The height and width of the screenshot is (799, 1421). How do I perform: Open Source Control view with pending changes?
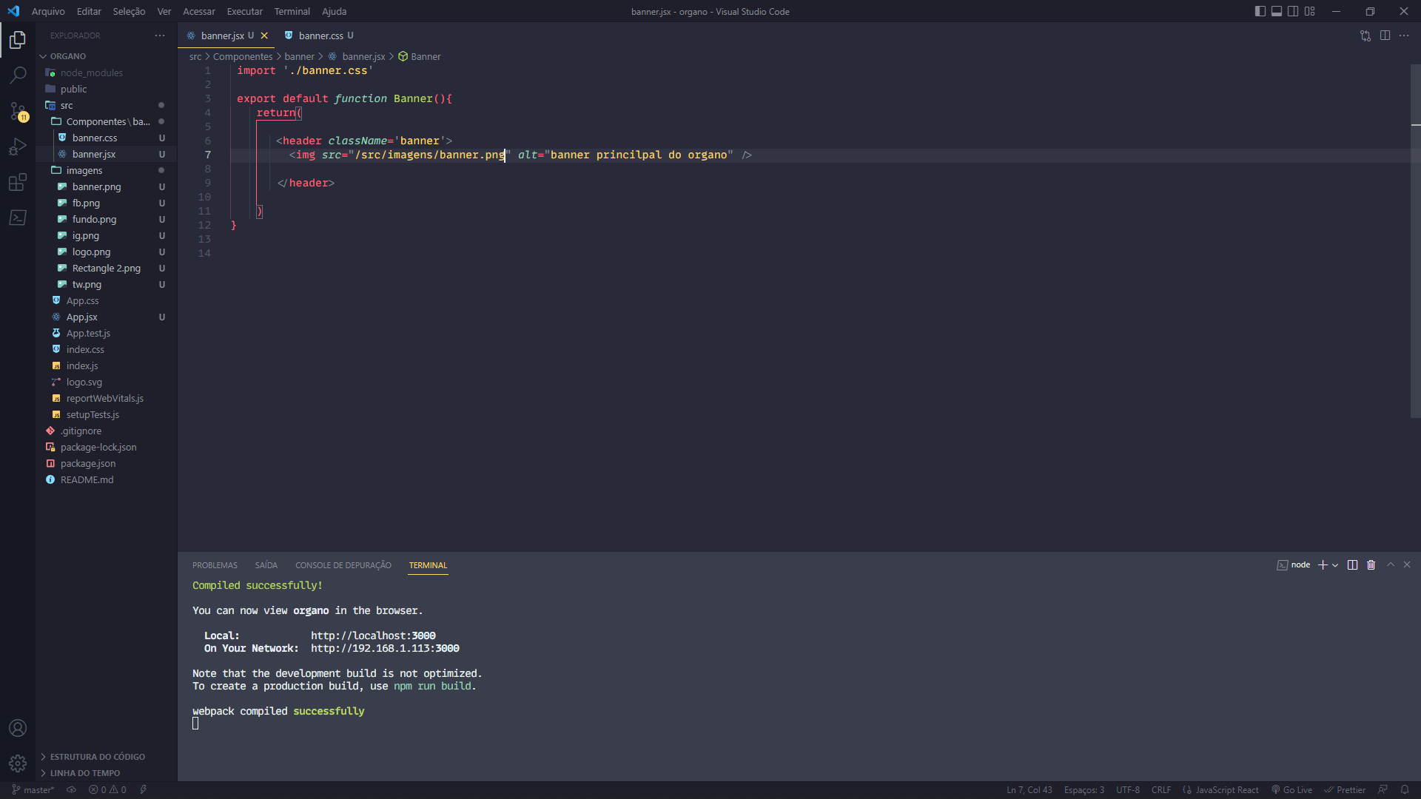click(18, 111)
